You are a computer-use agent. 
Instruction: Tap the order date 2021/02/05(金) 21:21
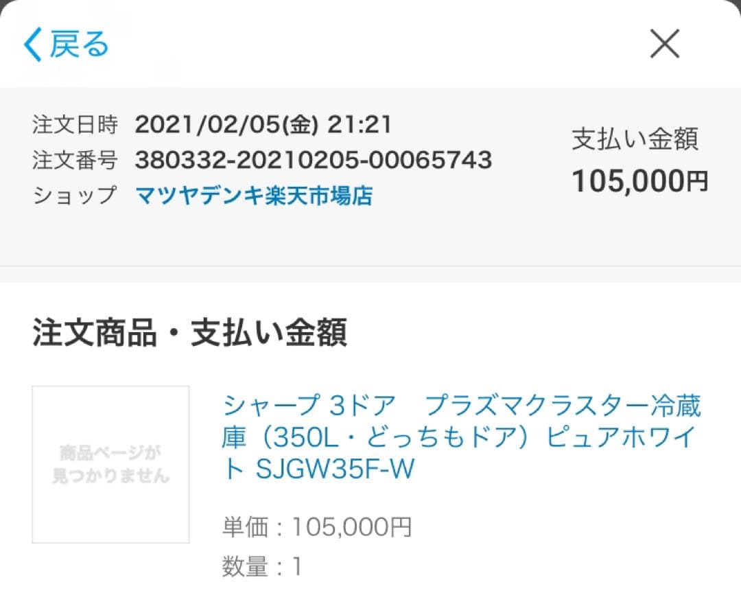262,125
